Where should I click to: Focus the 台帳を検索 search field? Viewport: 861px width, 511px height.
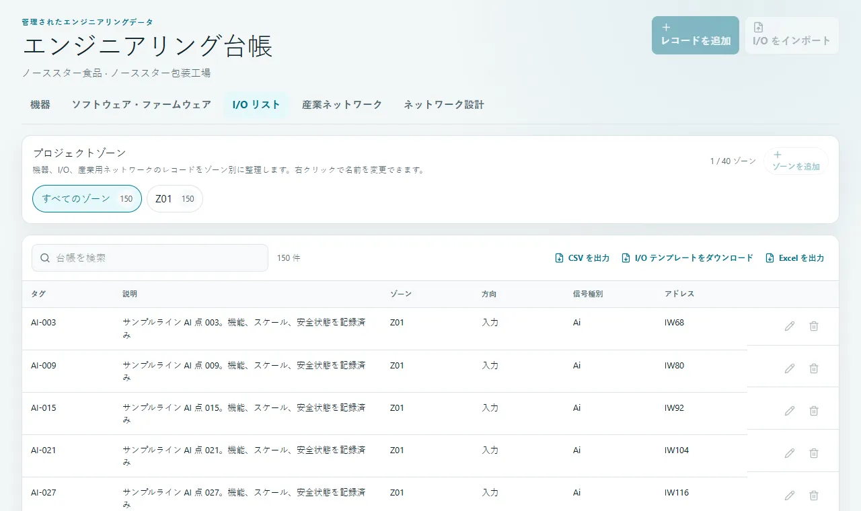coord(150,258)
